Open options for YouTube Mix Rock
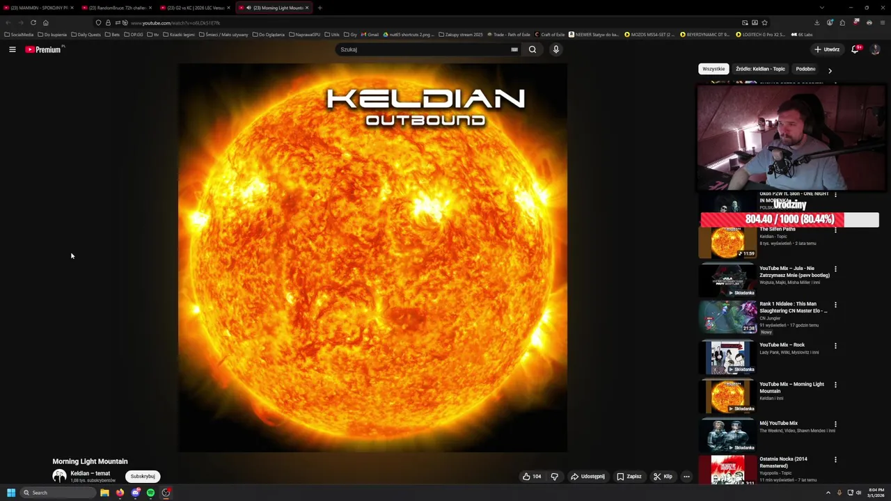 tap(835, 345)
